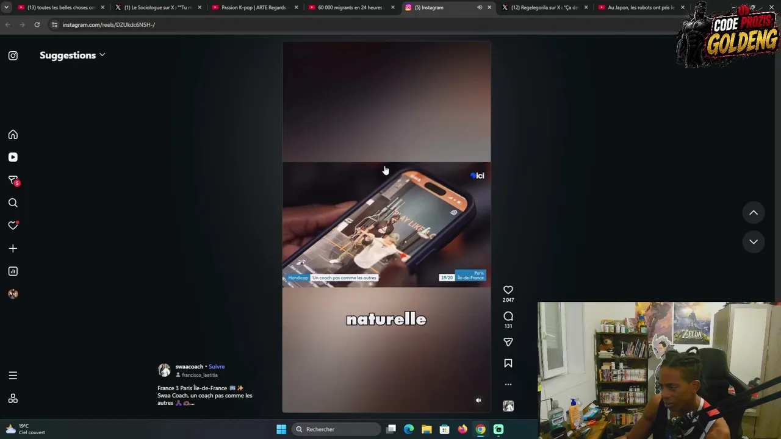Viewport: 781px width, 439px height.
Task: Open the browser tab search dropdown arrow
Action: 6,7
